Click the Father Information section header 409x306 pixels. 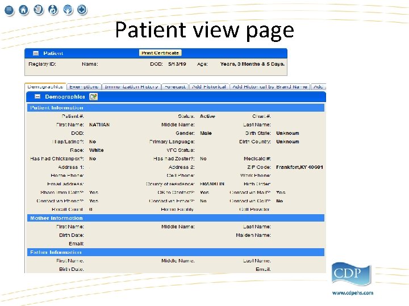coord(176,252)
